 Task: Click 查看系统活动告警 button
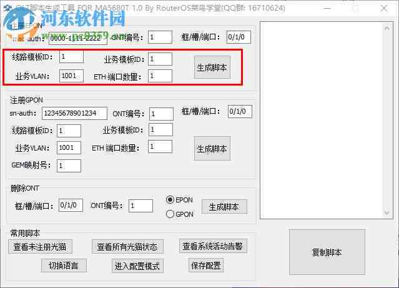[213, 246]
